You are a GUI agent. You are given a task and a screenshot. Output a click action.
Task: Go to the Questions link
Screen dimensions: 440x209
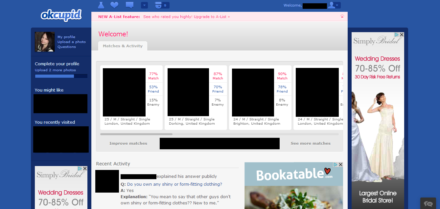tap(66, 47)
